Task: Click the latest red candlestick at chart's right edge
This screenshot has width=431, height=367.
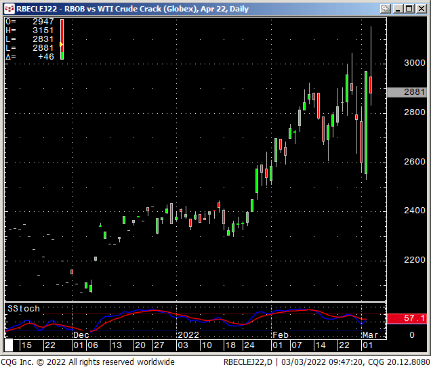Action: (x=371, y=85)
